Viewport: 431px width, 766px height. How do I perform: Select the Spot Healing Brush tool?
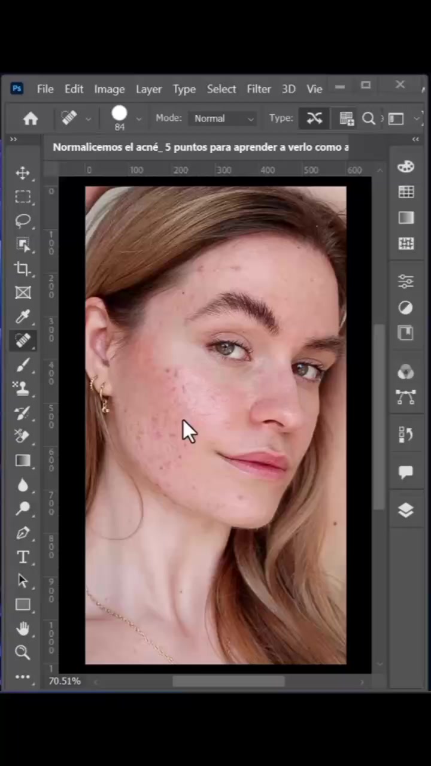pyautogui.click(x=23, y=341)
